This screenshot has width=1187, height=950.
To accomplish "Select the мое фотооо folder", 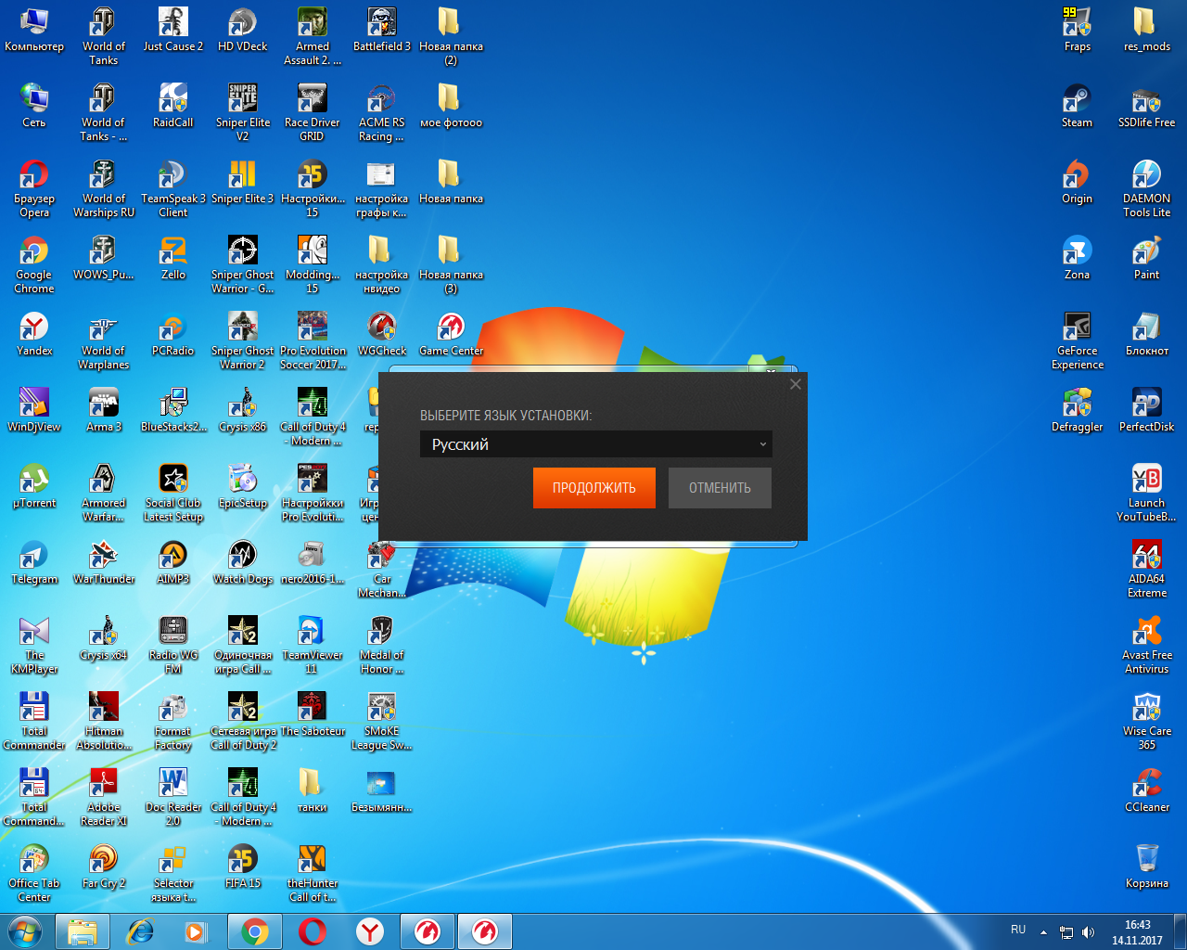I will pos(451,106).
